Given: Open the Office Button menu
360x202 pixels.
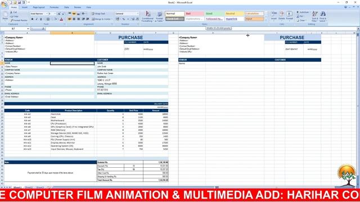Looking at the screenshot, I should tap(4, 4).
